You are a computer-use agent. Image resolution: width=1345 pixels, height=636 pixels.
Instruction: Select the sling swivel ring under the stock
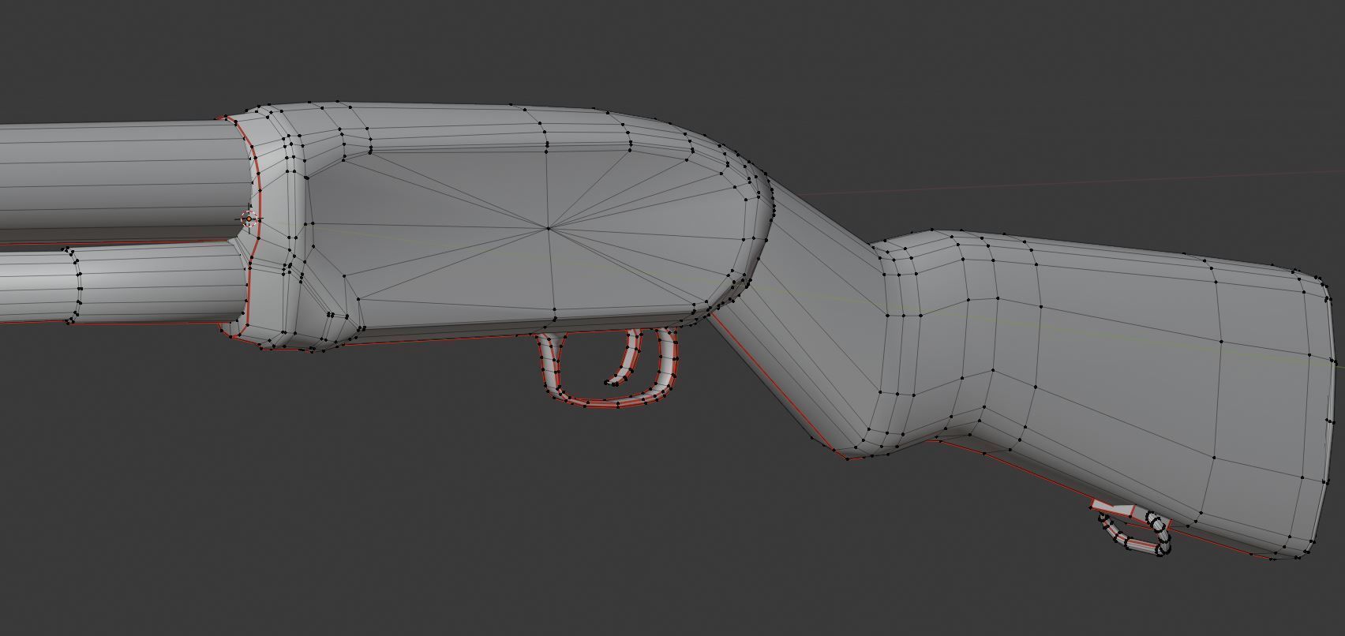tap(1134, 533)
